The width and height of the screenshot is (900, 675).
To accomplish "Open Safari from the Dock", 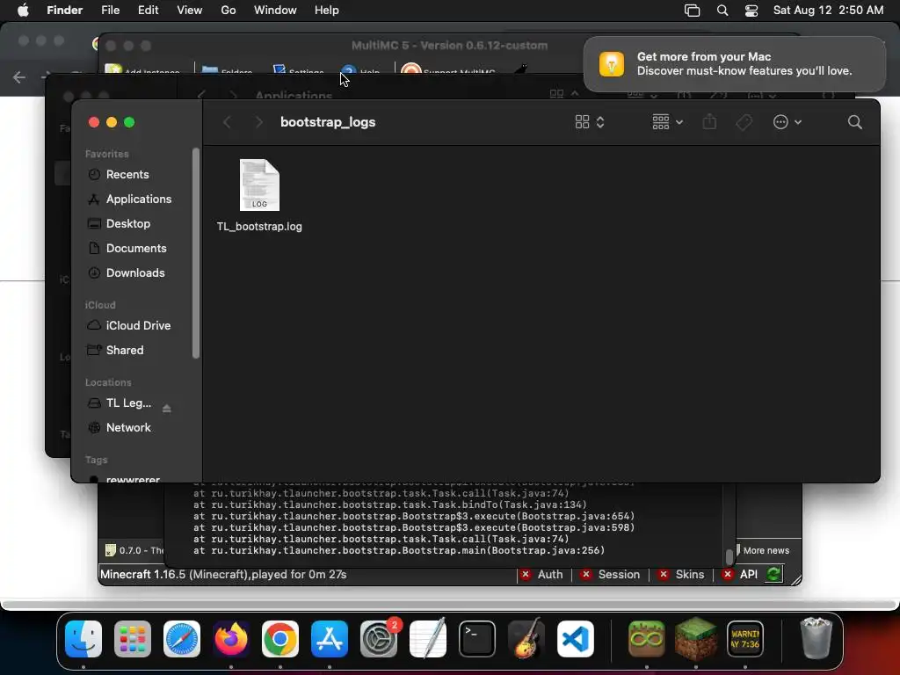I will tap(182, 639).
